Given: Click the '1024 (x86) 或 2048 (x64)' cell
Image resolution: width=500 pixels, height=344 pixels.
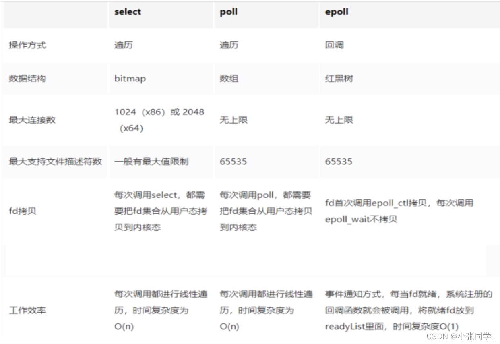Looking at the screenshot, I should pos(159,120).
